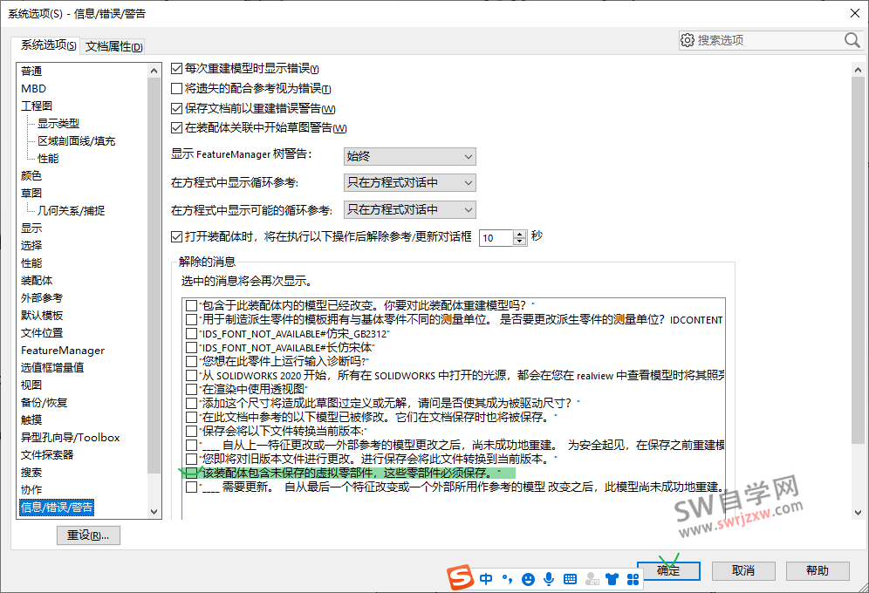Open the Sogou toolbox grid icon
Screen dimensions: 869x593
(634, 578)
